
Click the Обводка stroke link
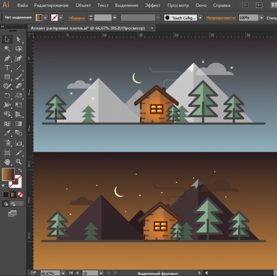click(x=77, y=18)
